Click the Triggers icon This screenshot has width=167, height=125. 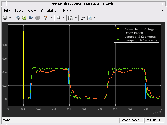pyautogui.click(x=83, y=18)
